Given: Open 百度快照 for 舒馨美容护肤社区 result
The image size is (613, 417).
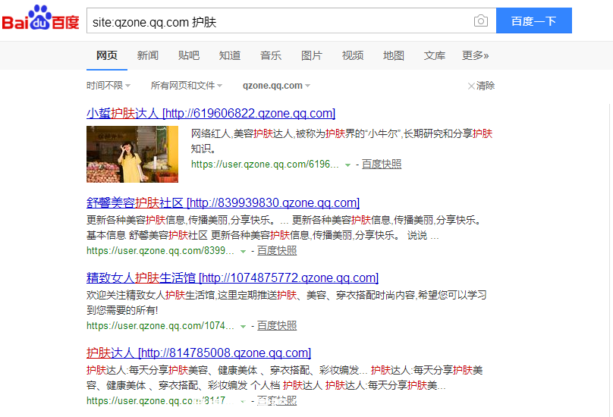Looking at the screenshot, I should click(x=277, y=250).
